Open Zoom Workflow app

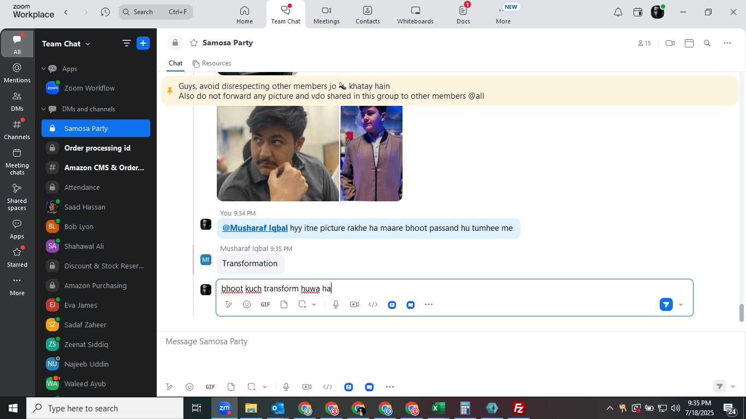tap(96, 88)
